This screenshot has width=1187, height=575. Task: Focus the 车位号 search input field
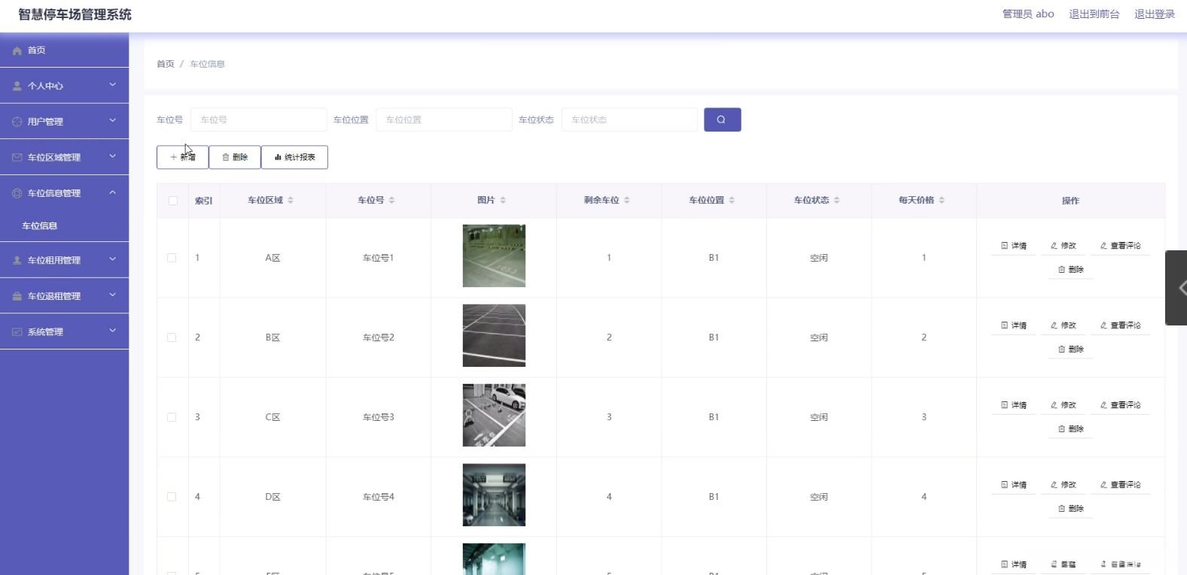(x=258, y=120)
